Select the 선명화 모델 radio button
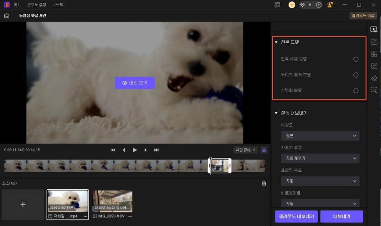This screenshot has height=226, width=381. [x=356, y=90]
